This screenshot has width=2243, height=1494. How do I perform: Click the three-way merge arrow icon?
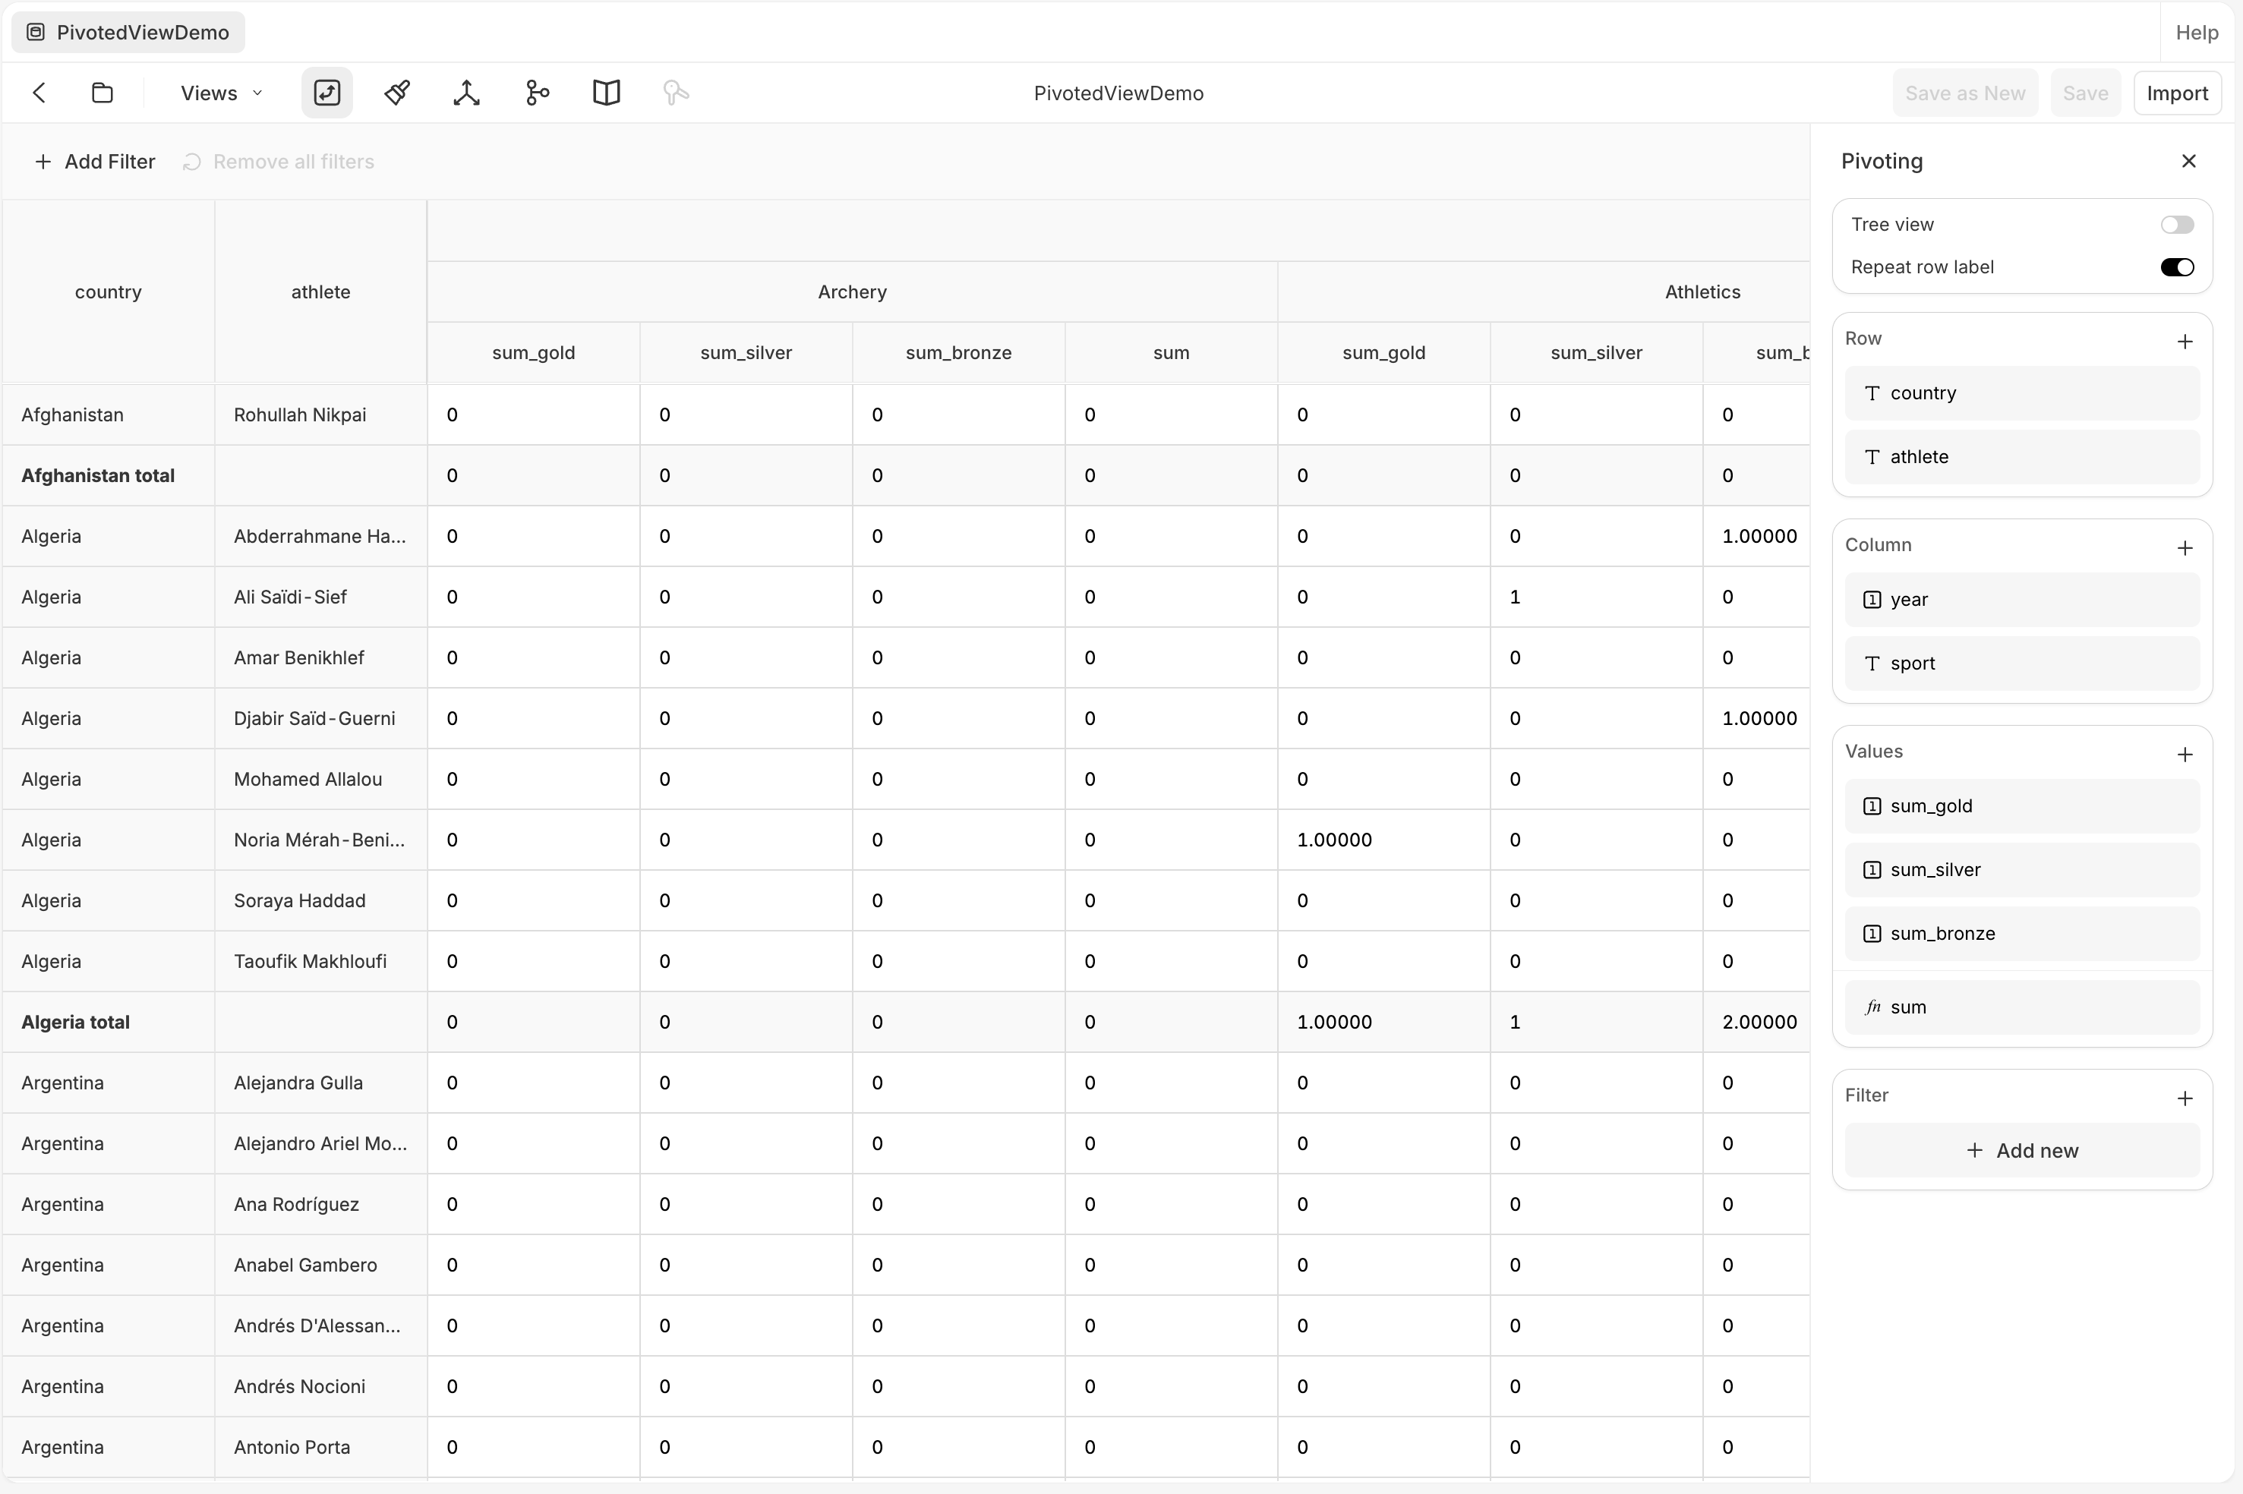[467, 93]
